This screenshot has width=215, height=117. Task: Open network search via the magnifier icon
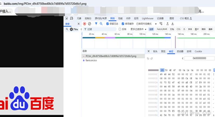click(x=101, y=24)
